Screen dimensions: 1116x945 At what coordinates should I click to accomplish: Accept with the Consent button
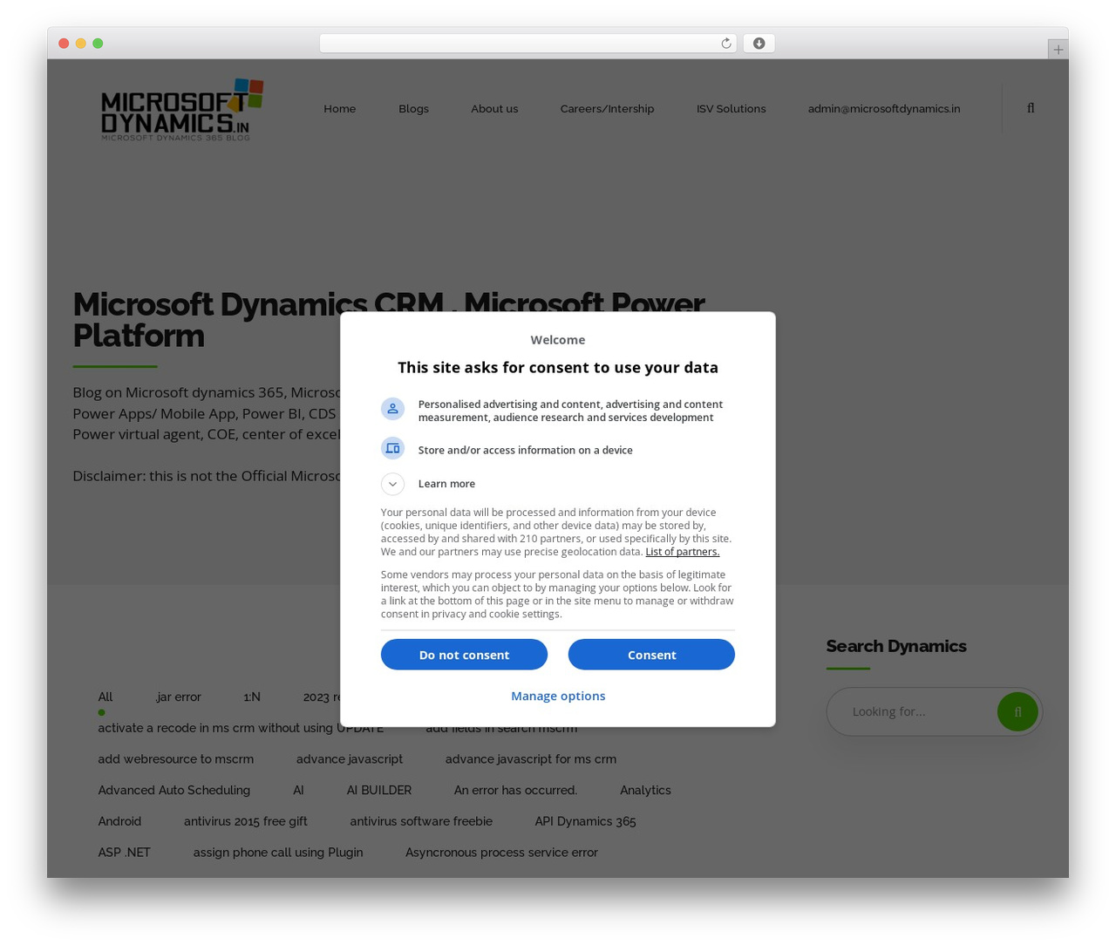pos(651,655)
